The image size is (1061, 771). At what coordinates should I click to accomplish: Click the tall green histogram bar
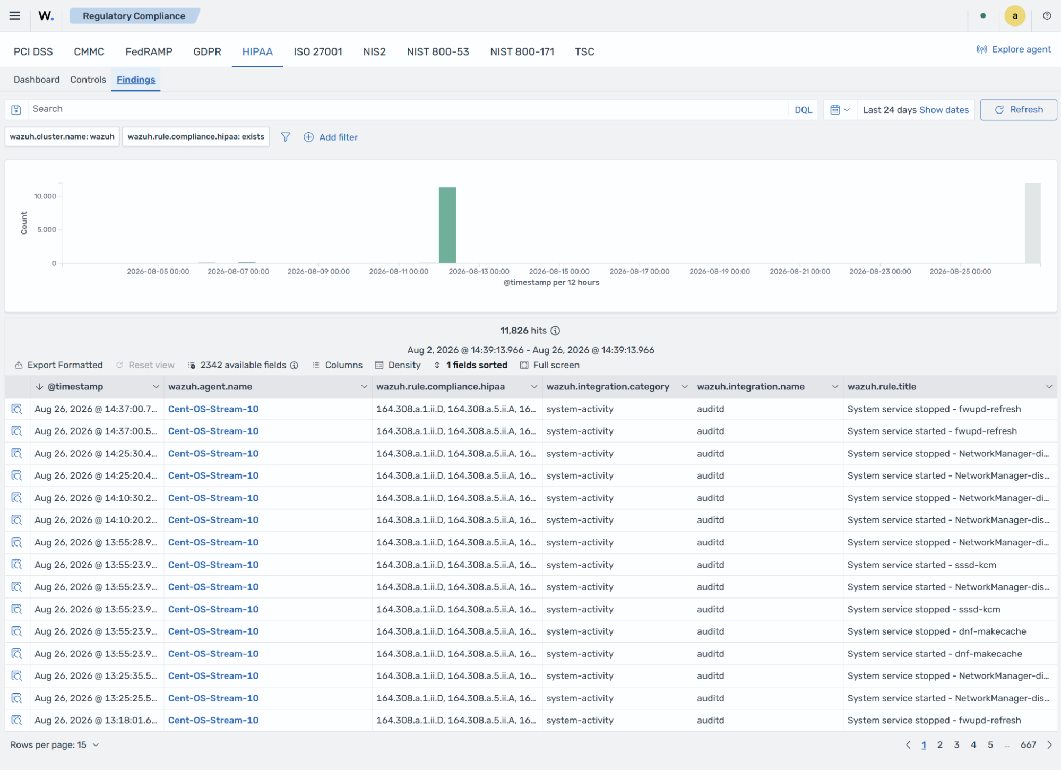[447, 225]
